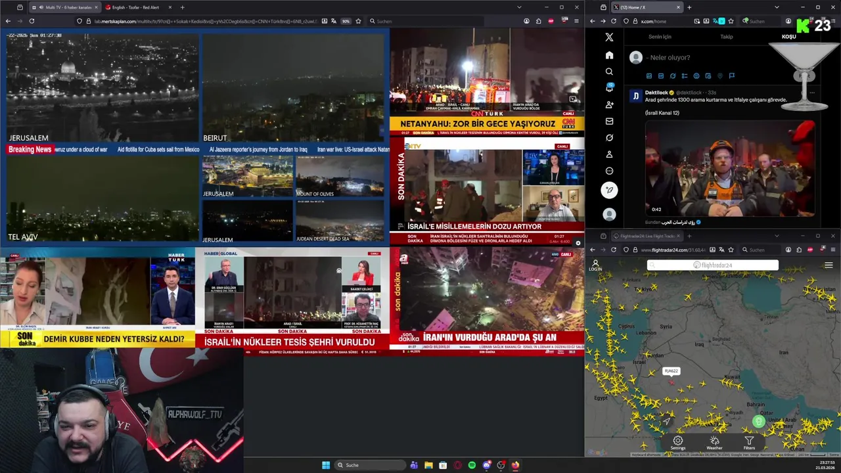Open new tab in X browser window

689,7
